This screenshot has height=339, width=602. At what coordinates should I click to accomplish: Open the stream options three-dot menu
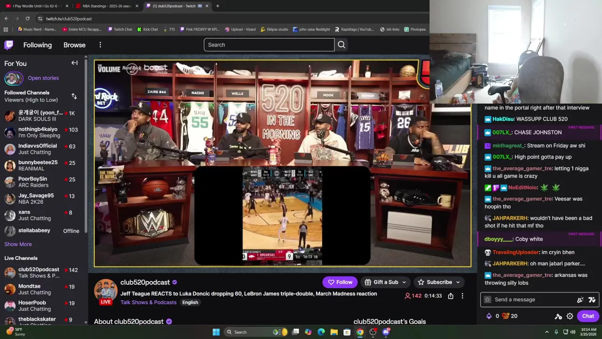[x=462, y=296]
